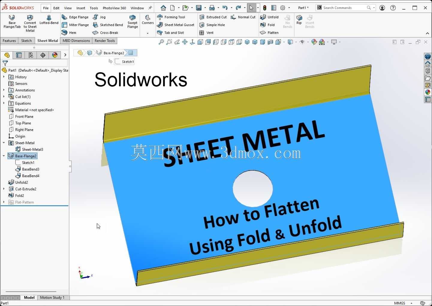This screenshot has width=432, height=306.
Task: Expand the Annotations tree node
Action: click(4, 90)
